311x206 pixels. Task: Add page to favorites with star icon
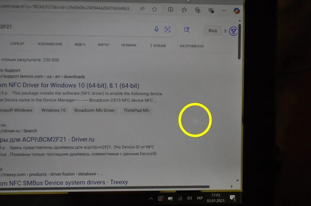[154, 9]
